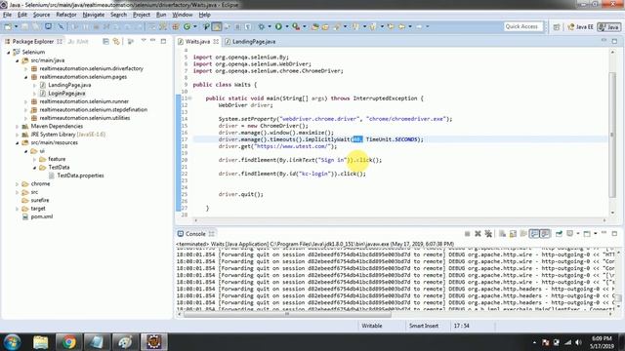The image size is (625, 351).
Task: Maximize the Package Explorer view
Action: (163, 41)
